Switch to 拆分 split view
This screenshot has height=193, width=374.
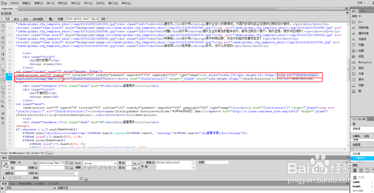tap(16, 19)
